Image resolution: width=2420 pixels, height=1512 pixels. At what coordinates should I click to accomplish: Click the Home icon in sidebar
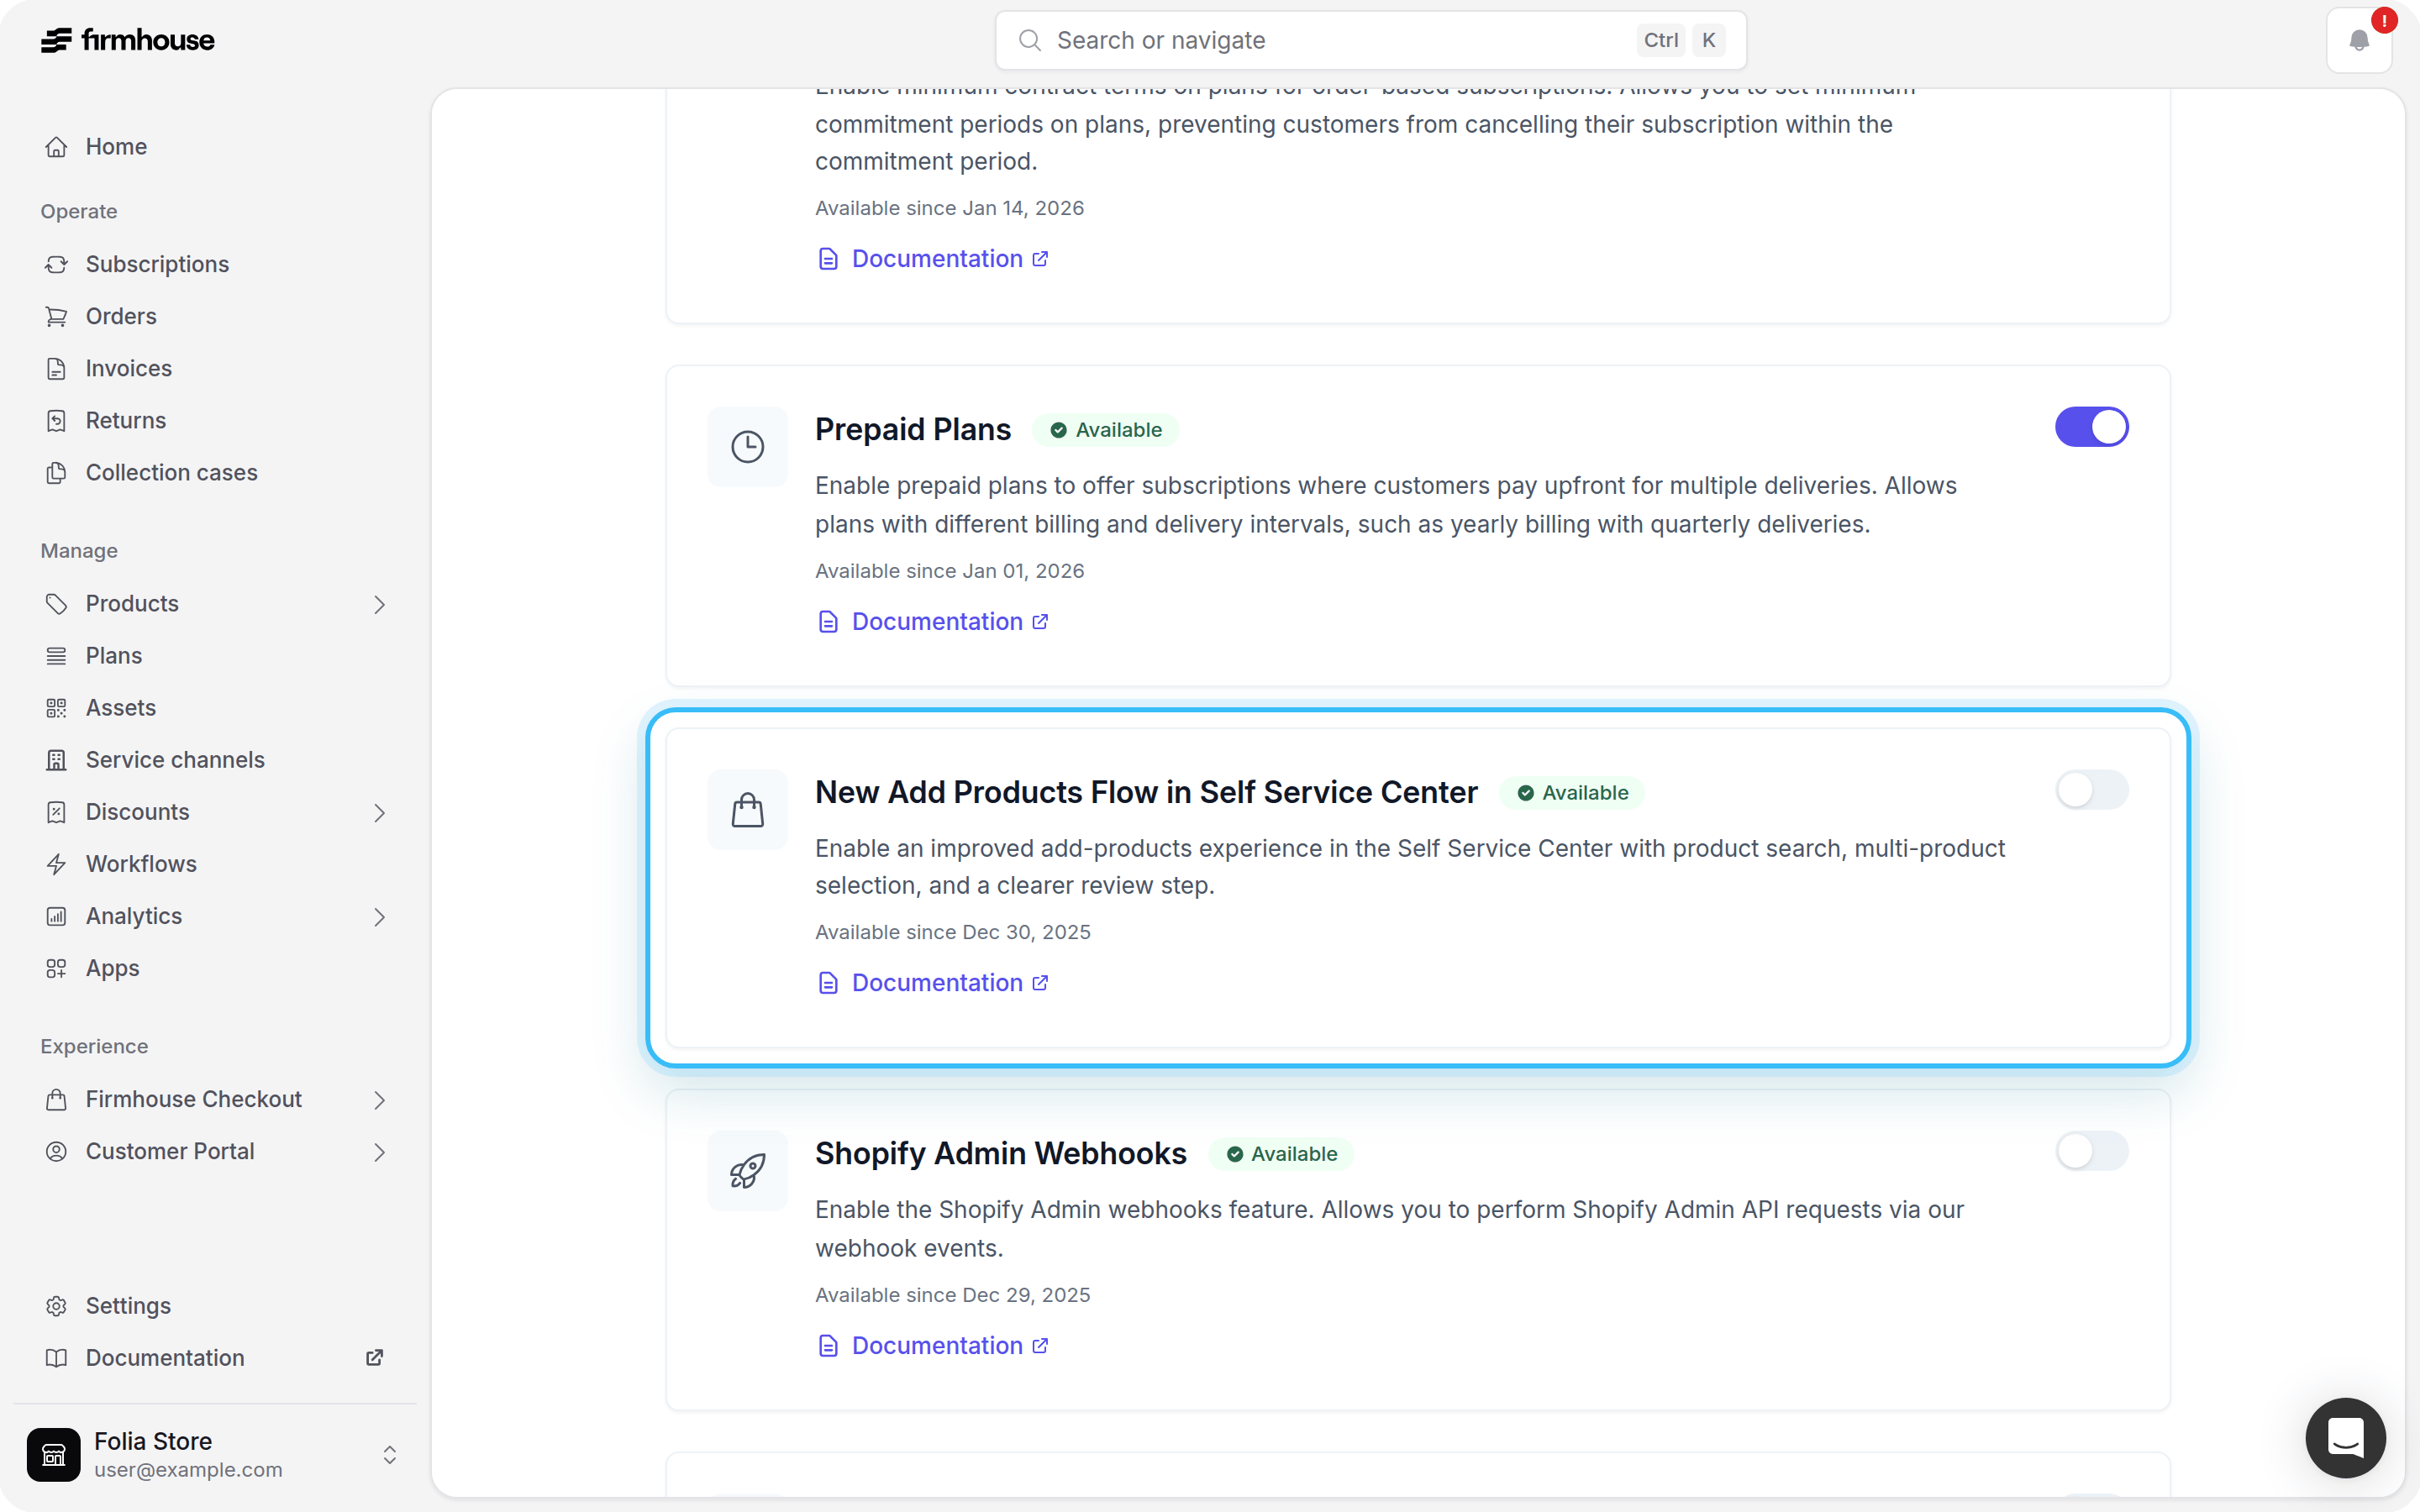[57, 147]
